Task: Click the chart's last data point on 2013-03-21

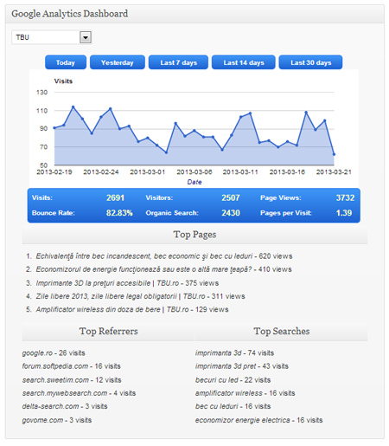Action: tap(334, 154)
